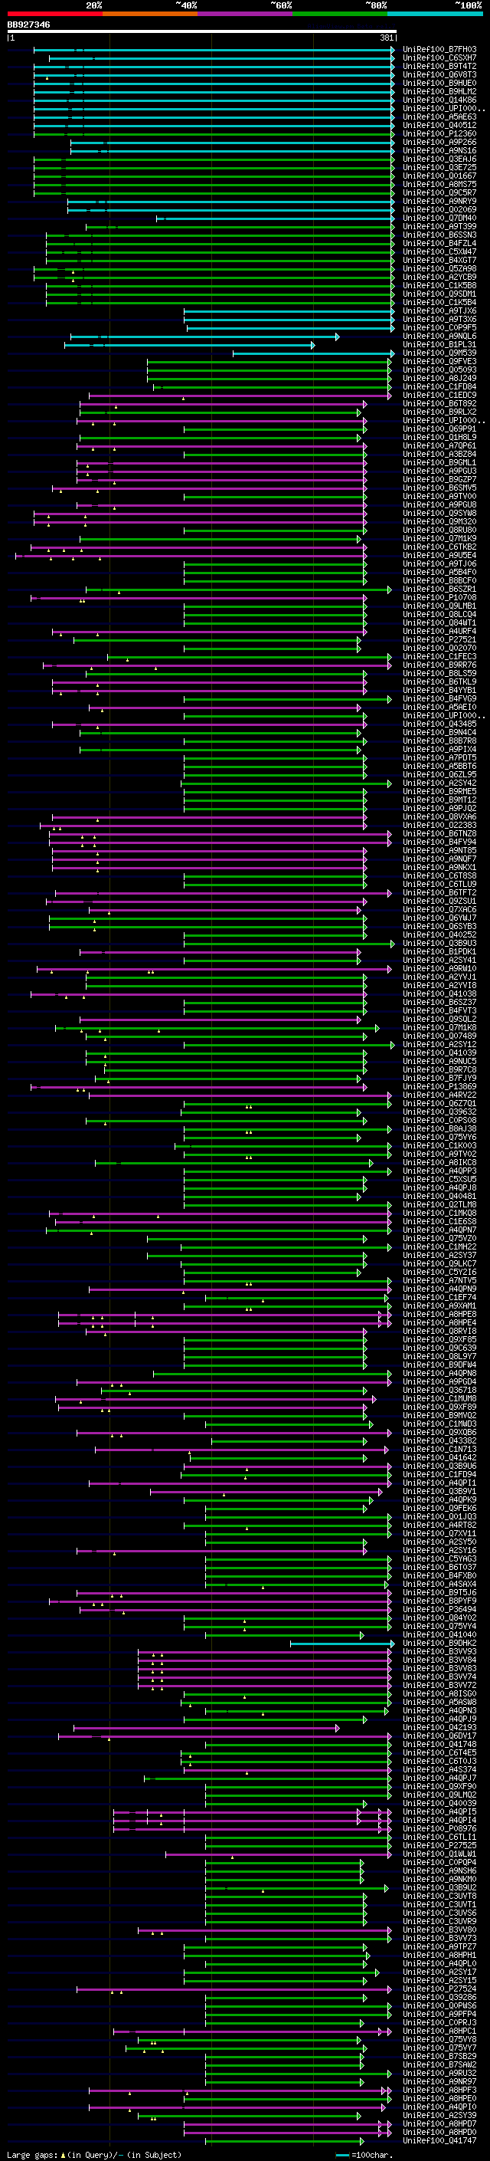Click the cyan ~100% identity legend segment
Screen dimensions: 490x2161
point(435,14)
